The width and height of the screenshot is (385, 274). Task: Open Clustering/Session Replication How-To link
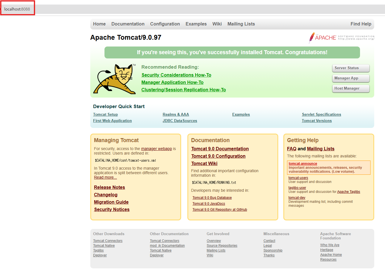(184, 90)
